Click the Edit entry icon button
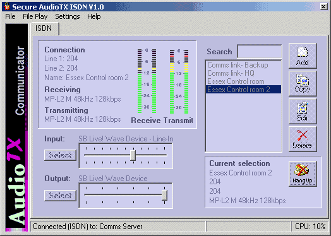 (303, 111)
